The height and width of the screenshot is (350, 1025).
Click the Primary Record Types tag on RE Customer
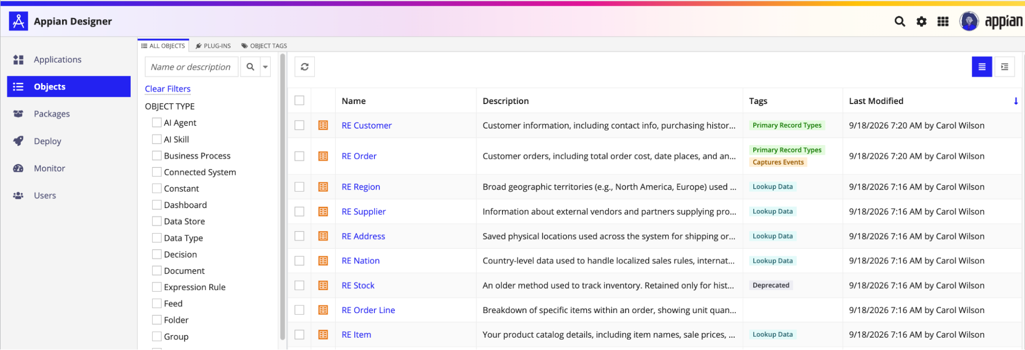pyautogui.click(x=787, y=126)
